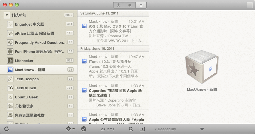Image resolution: width=255 pixels, height=134 pixels.
Task: Click the Lifehacker feed icon
Action: click(10, 61)
